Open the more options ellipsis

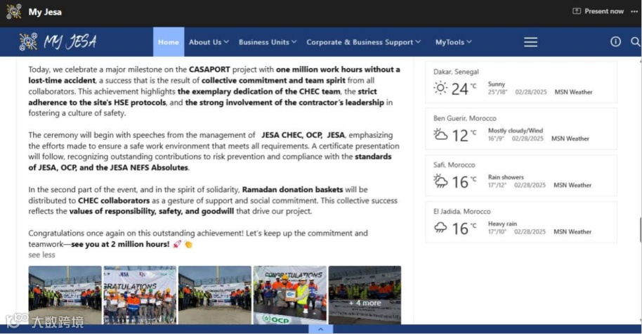click(x=634, y=11)
